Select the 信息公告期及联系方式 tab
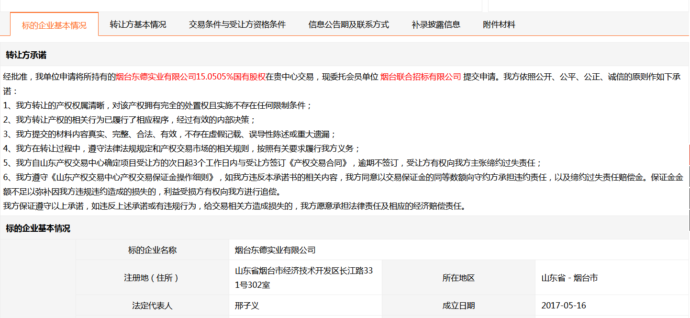The height and width of the screenshot is (318, 690). pos(349,24)
